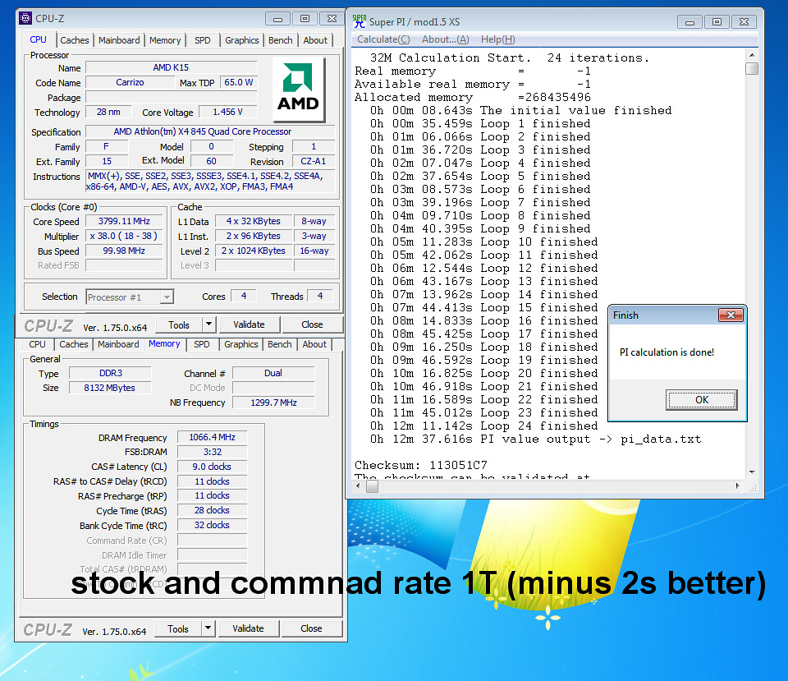This screenshot has width=788, height=681.
Task: Click OK in the Finish dialog
Action: click(702, 400)
